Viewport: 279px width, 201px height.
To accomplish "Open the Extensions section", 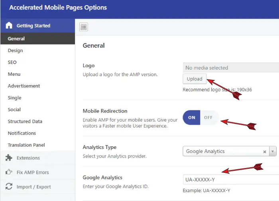I will coord(38,158).
